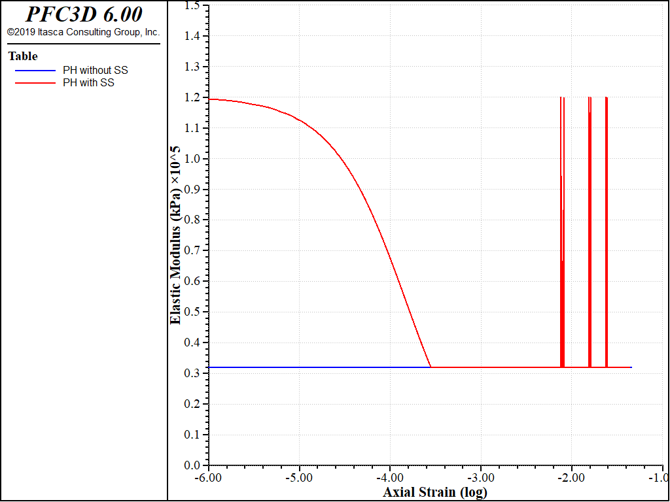
Task: Click the Table legend heading
Action: (23, 56)
